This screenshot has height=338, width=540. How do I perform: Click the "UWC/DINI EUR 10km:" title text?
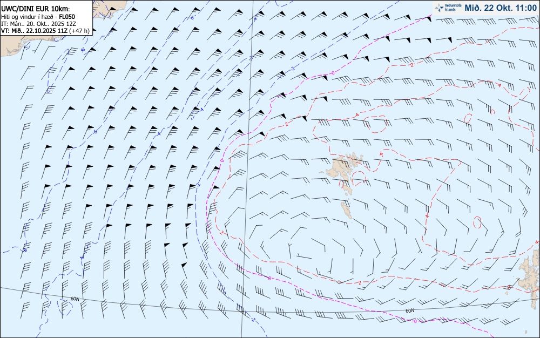point(36,9)
